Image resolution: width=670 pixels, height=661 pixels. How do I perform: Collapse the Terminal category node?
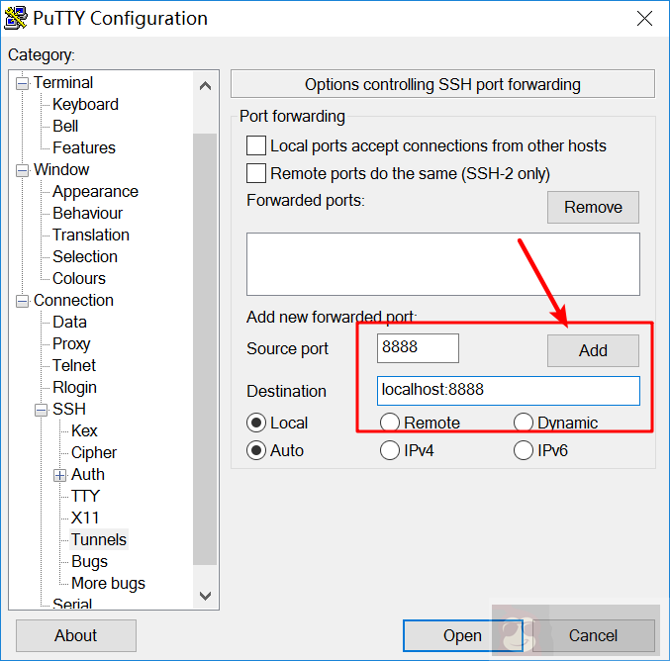click(x=23, y=83)
